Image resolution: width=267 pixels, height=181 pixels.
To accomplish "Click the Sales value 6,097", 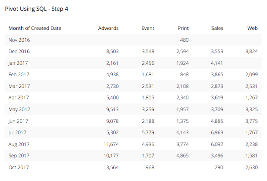I will pyautogui.click(x=217, y=144).
